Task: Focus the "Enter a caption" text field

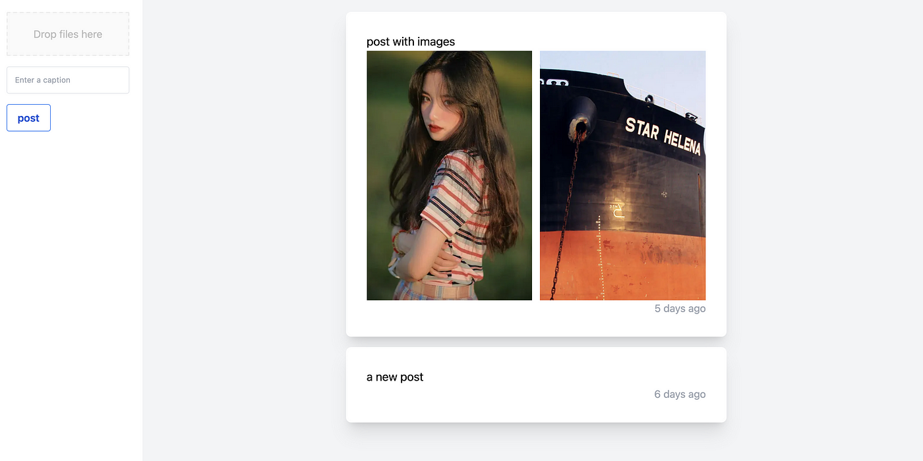Action: point(68,80)
